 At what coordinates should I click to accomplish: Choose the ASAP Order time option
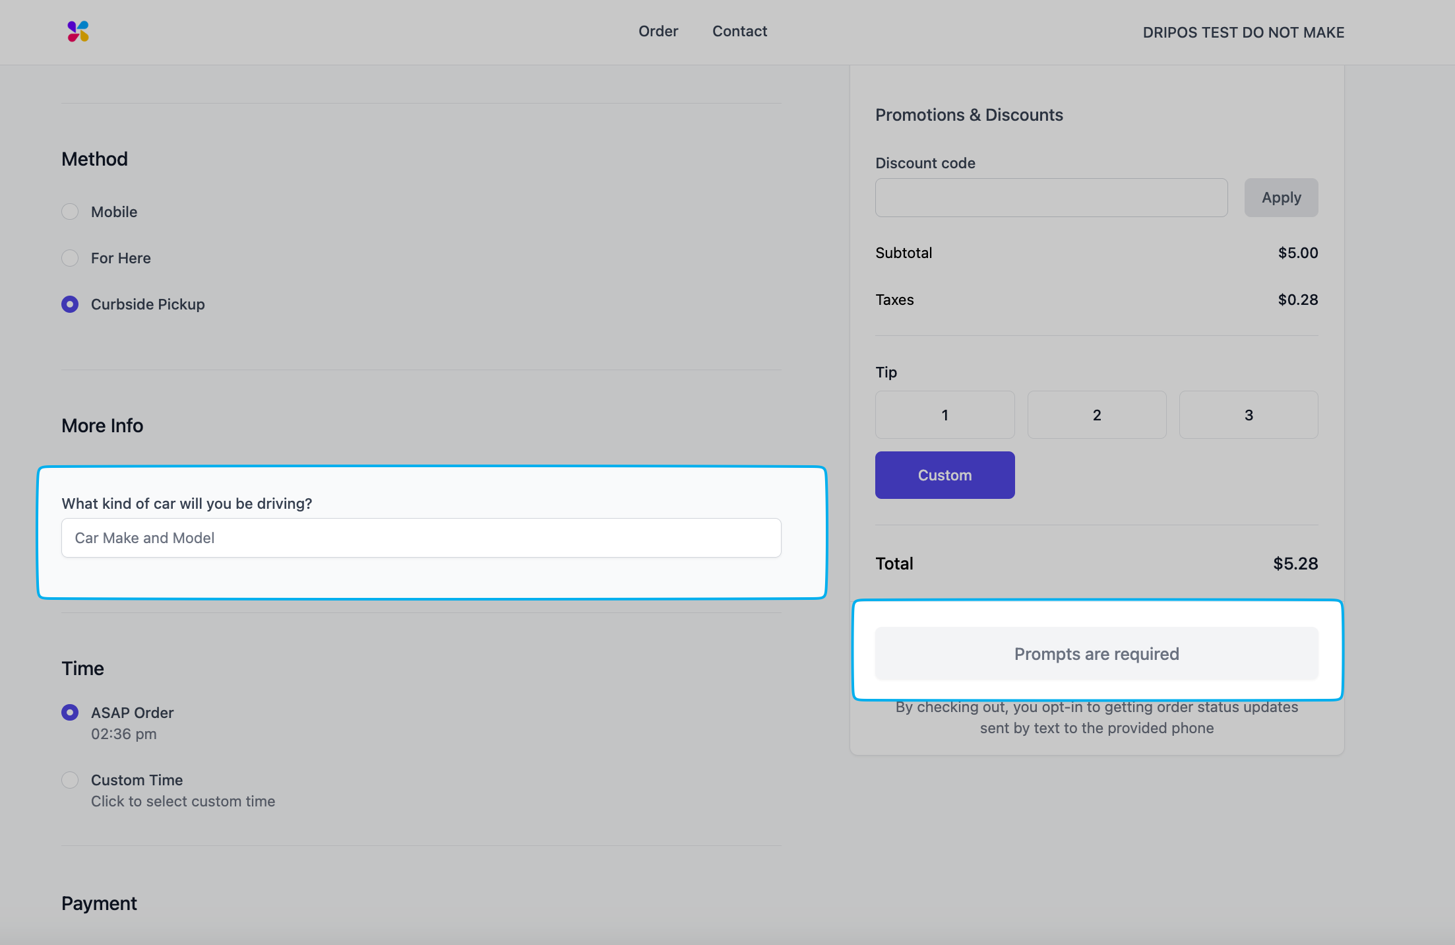[x=70, y=713]
